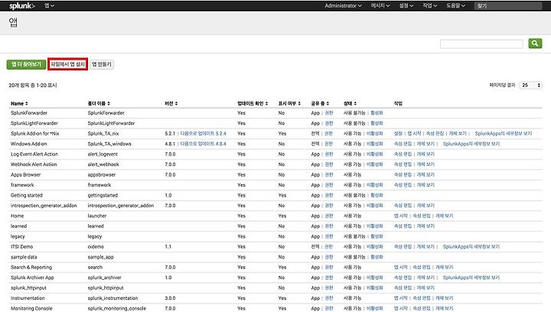Open 권한 for Splunk Add-on for *Nix

click(x=328, y=134)
